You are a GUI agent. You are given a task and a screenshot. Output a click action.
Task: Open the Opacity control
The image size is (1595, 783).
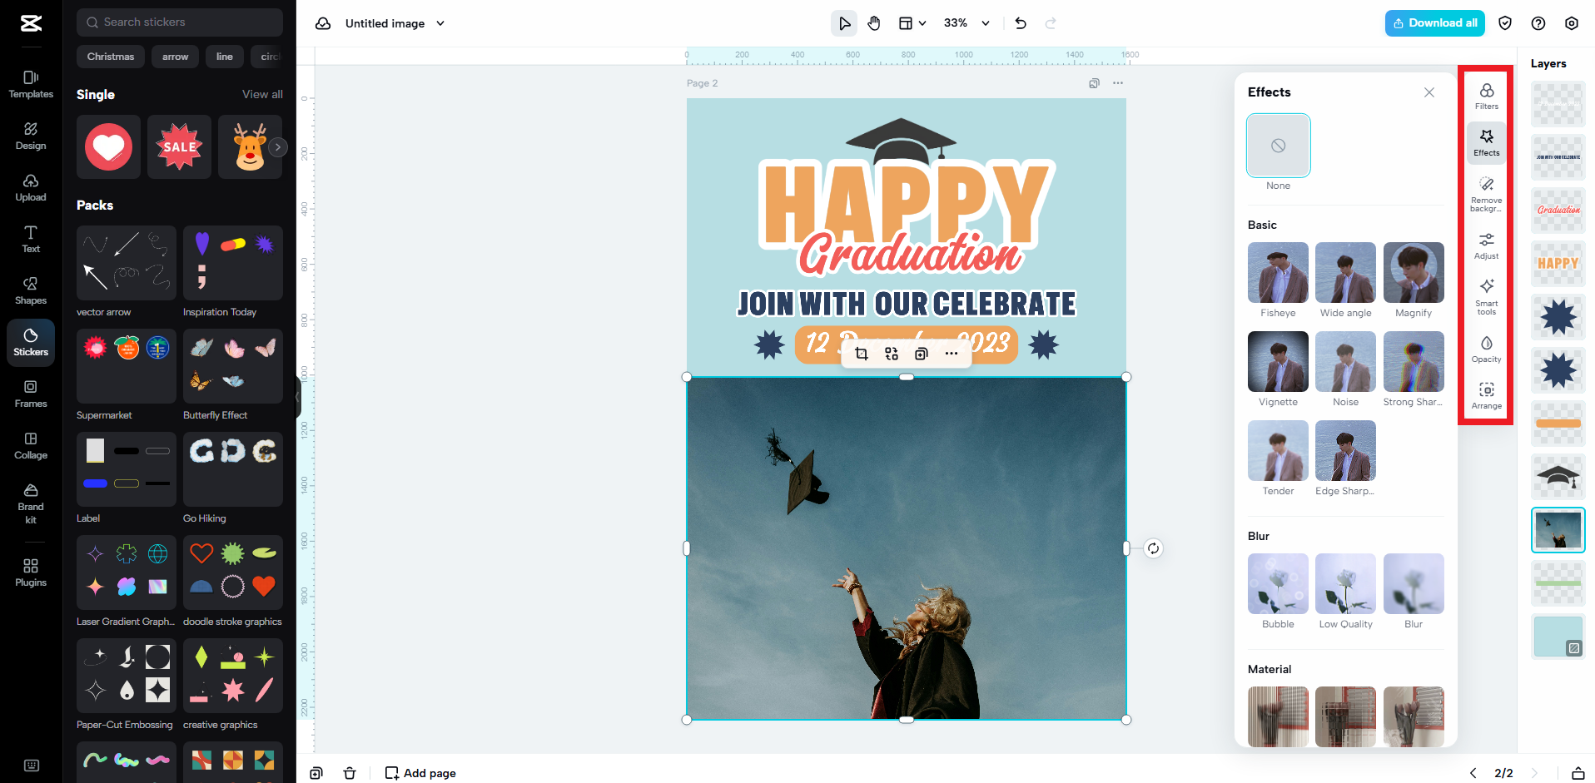[1486, 349]
